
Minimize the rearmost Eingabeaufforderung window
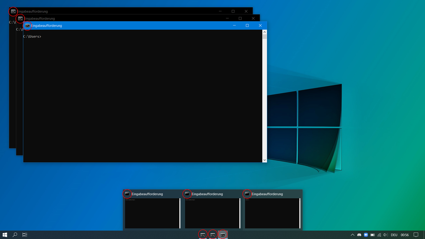tap(220, 11)
